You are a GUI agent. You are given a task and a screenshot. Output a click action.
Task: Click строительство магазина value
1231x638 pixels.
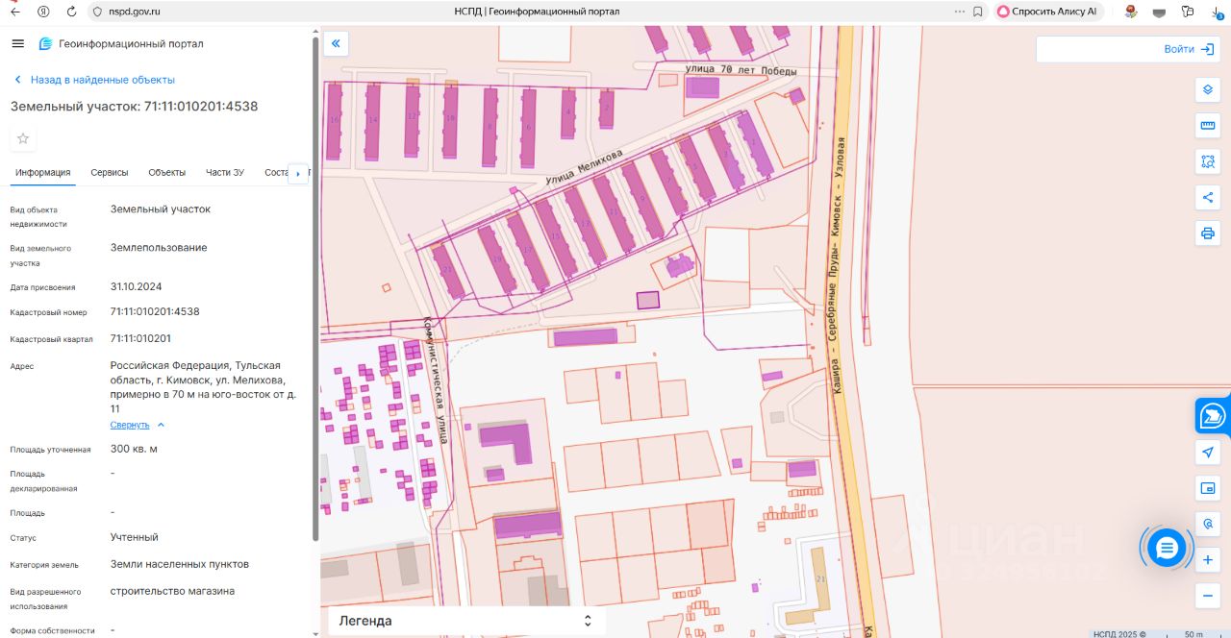coord(172,591)
